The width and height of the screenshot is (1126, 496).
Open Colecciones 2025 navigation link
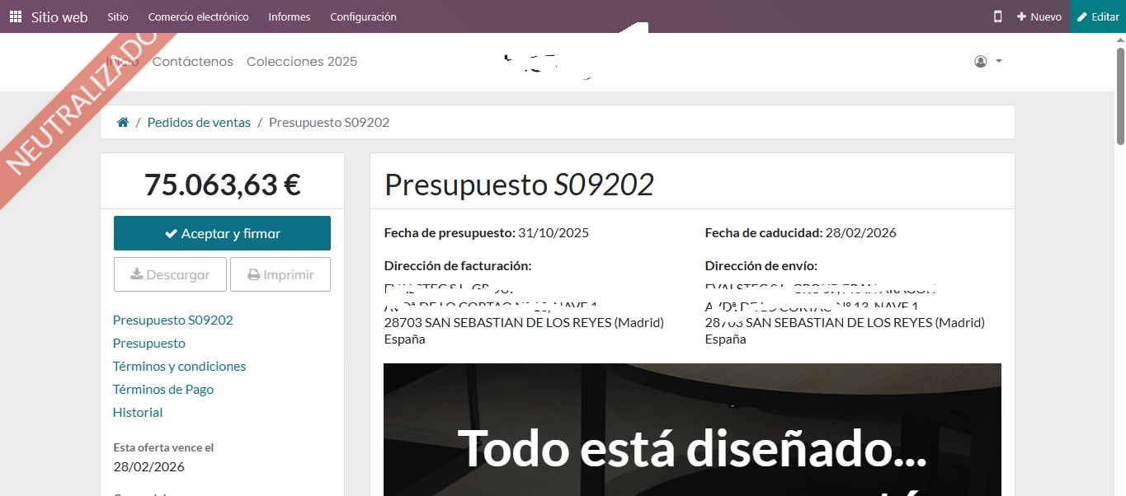[302, 62]
